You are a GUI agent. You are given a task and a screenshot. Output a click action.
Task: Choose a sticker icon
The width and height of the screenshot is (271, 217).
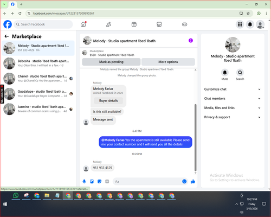[99, 181]
